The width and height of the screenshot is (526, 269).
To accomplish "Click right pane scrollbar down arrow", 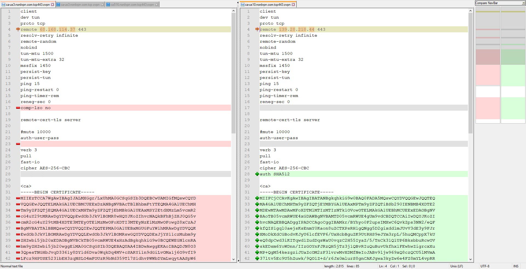I will tap(470, 259).
